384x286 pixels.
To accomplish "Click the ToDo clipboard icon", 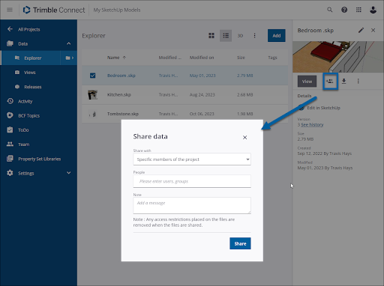I will coord(10,130).
